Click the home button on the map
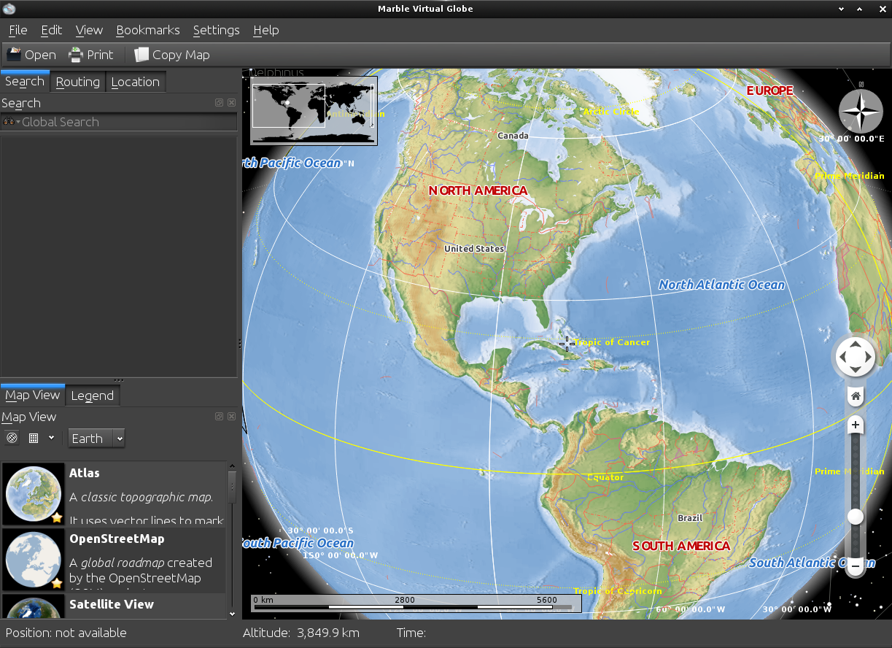This screenshot has height=648, width=892. click(856, 396)
